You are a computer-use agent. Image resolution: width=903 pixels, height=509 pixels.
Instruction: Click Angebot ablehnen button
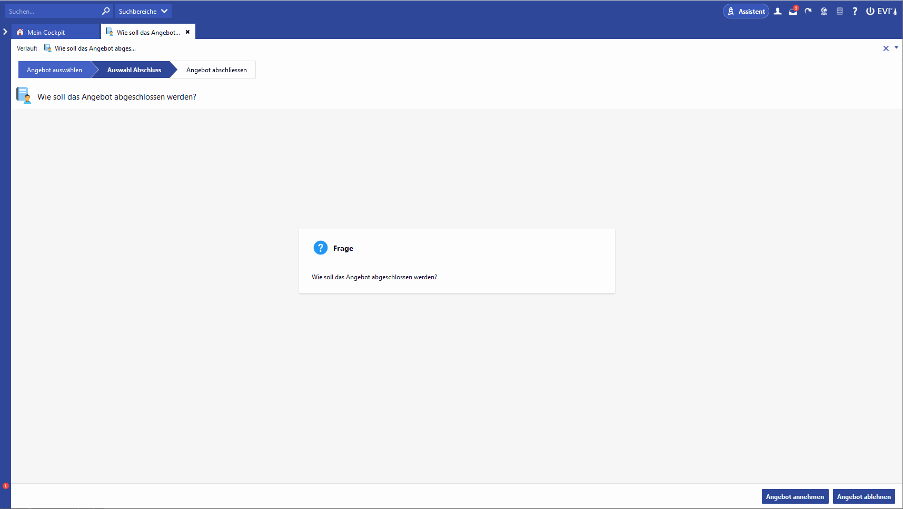(864, 496)
